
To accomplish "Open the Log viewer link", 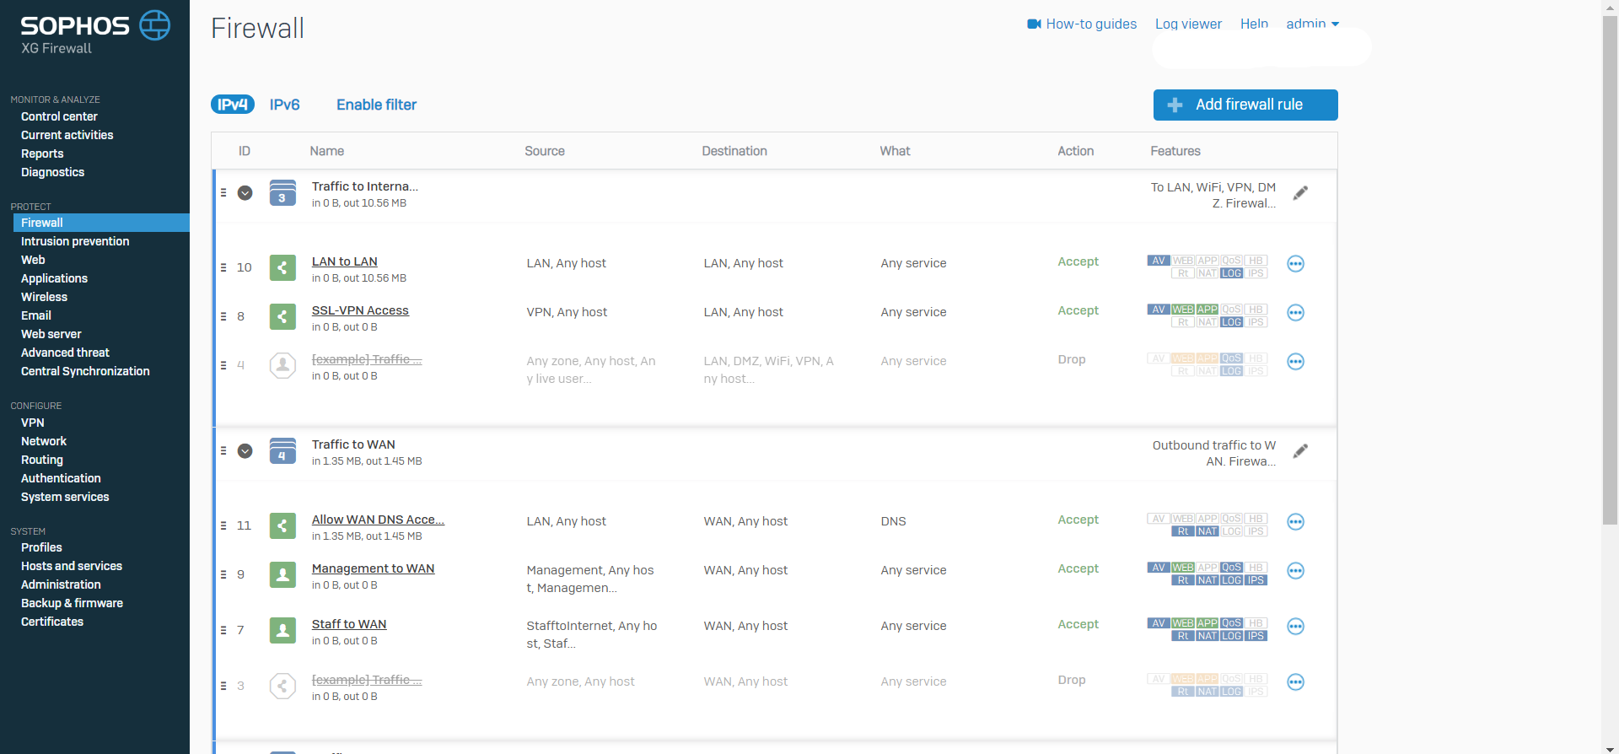I will pyautogui.click(x=1187, y=24).
